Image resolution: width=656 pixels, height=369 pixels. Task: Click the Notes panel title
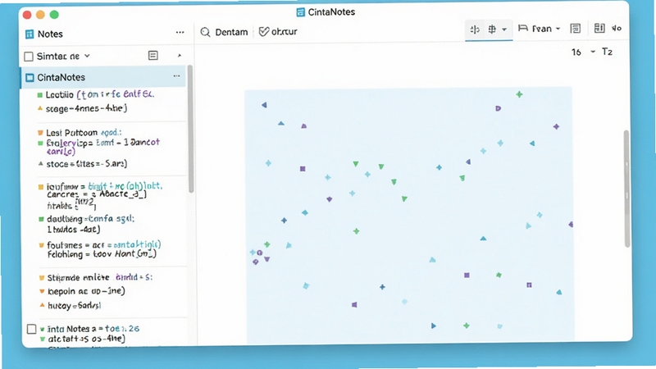coord(50,34)
